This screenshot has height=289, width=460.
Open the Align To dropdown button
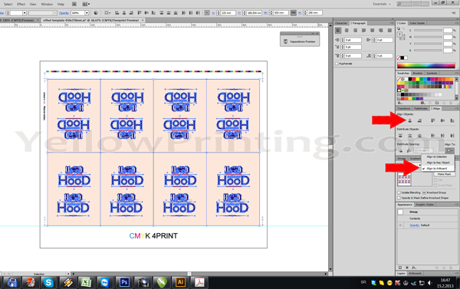pyautogui.click(x=449, y=150)
